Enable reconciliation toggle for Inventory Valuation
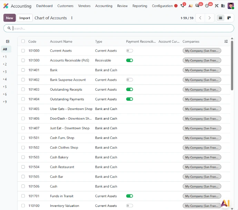The height and width of the screenshot is (210, 238). tap(129, 206)
